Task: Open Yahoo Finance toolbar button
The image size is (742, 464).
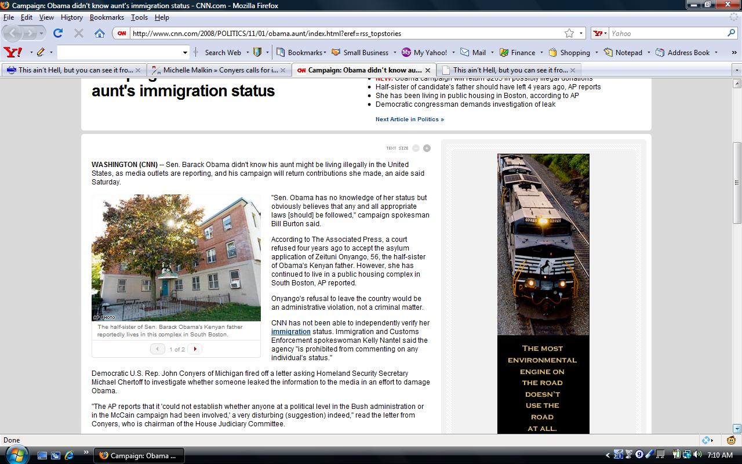Action: [517, 52]
